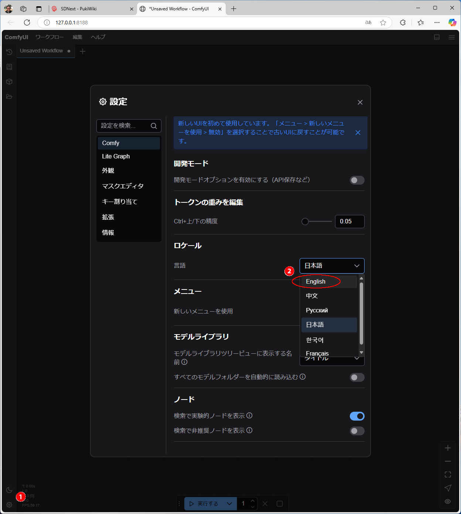Viewport: 461px width, 514px height.
Task: Disable 検索で実験的ノードを表示 toggle
Action: click(356, 416)
